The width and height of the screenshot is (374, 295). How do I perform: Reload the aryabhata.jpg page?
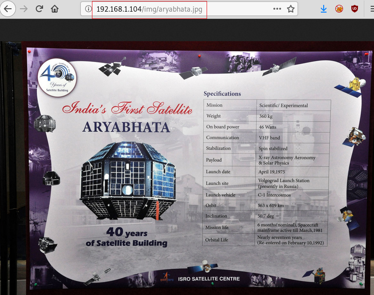click(39, 9)
